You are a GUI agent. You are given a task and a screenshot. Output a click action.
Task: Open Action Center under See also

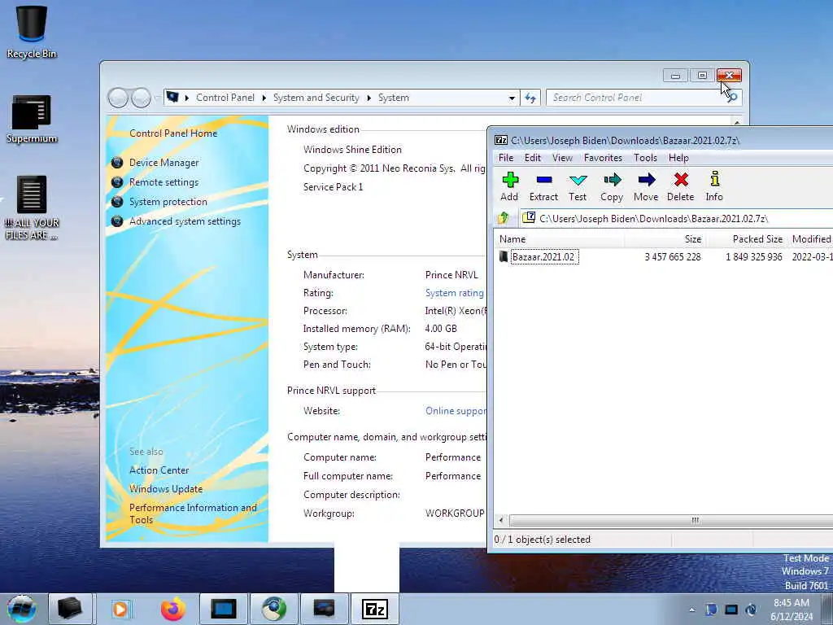tap(159, 470)
